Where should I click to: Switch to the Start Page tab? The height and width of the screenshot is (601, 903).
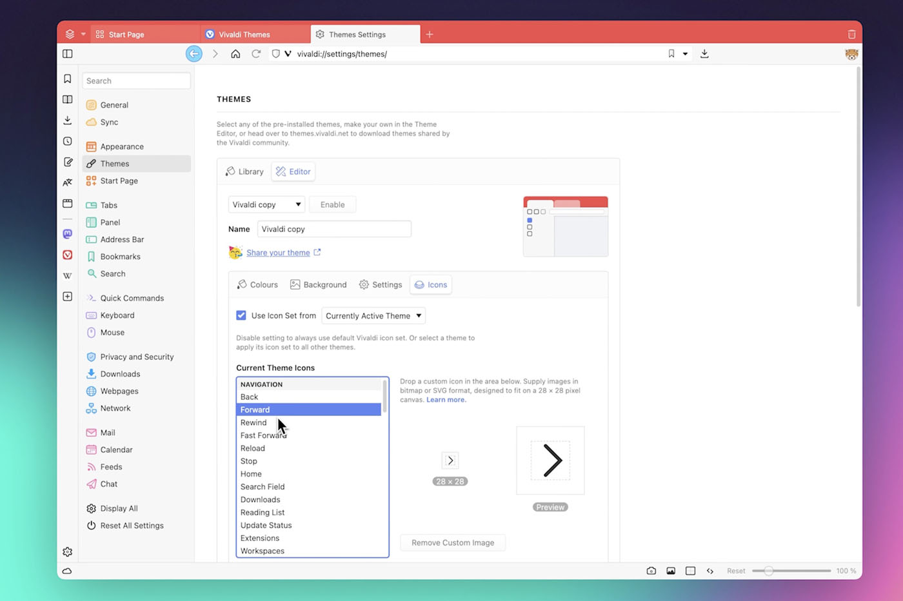point(146,34)
